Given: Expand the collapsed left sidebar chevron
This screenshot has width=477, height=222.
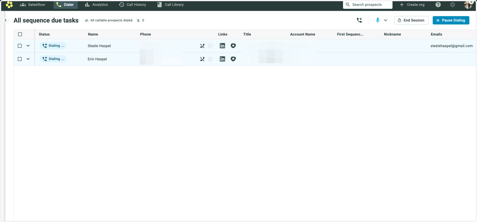Looking at the screenshot, I should click(x=5, y=20).
